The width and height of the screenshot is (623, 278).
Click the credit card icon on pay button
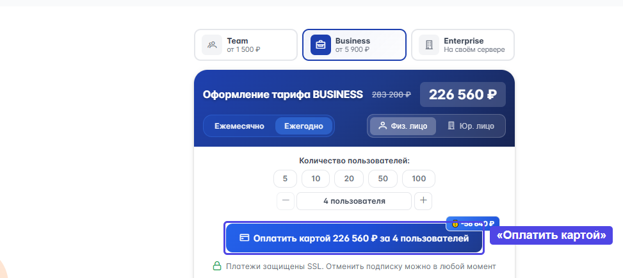[x=244, y=238]
